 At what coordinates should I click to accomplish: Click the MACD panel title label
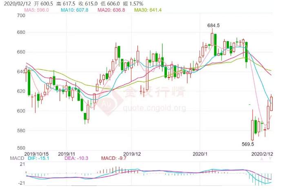(x=17, y=158)
